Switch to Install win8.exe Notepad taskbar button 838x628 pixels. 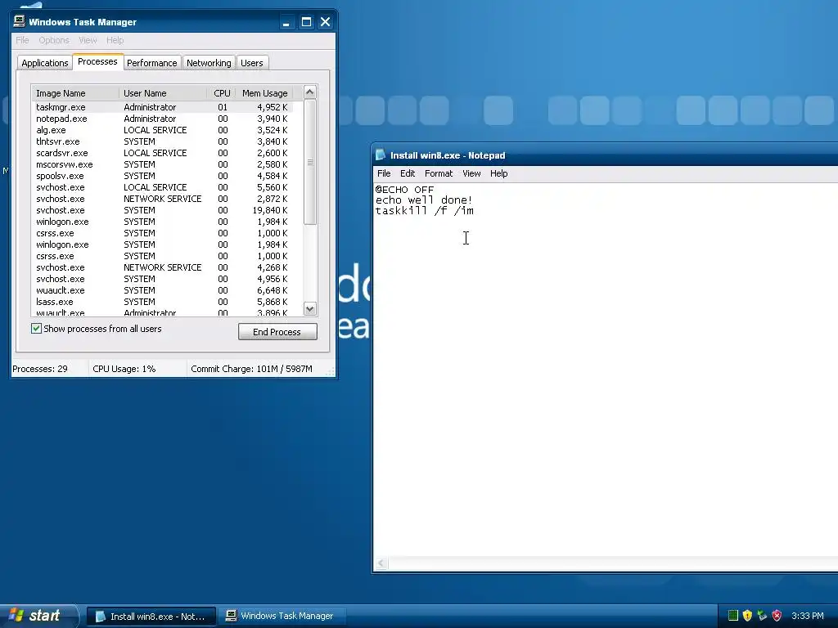(x=151, y=617)
